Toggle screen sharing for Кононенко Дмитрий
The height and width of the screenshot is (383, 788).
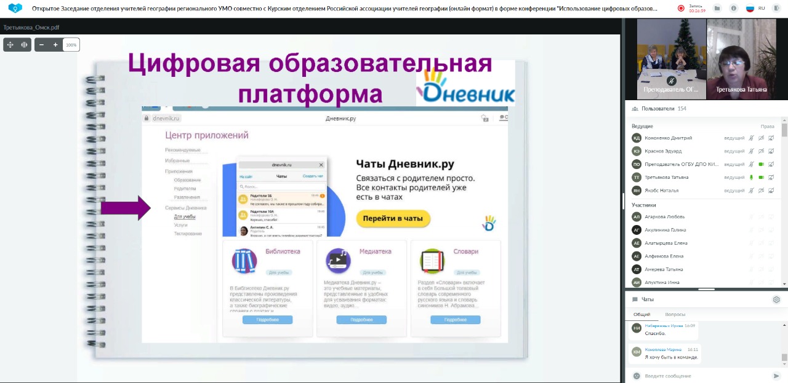point(771,138)
